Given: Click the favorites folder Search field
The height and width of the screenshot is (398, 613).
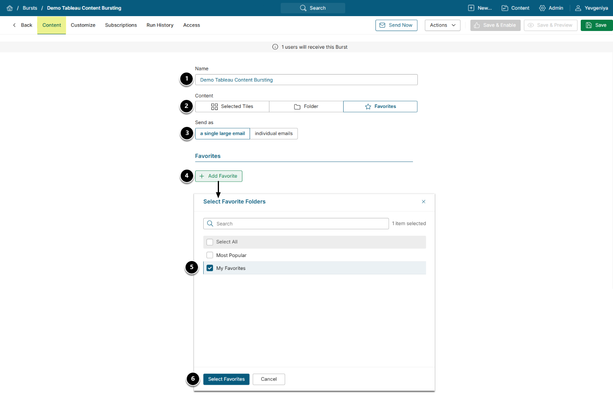Looking at the screenshot, I should pyautogui.click(x=296, y=224).
